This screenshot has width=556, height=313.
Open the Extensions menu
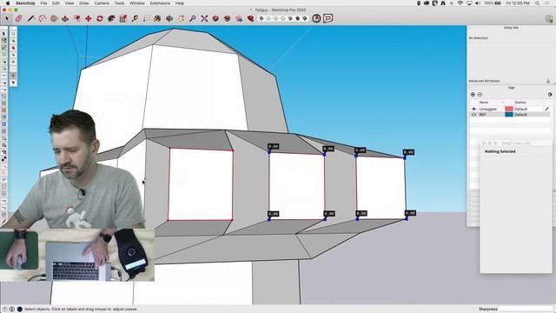point(160,3)
